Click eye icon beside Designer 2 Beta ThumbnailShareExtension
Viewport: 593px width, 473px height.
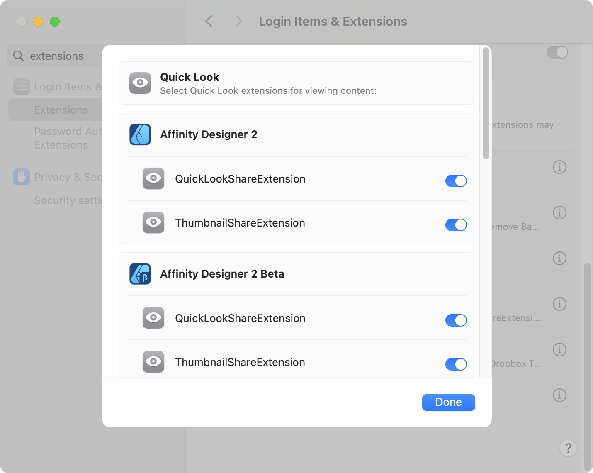click(153, 362)
